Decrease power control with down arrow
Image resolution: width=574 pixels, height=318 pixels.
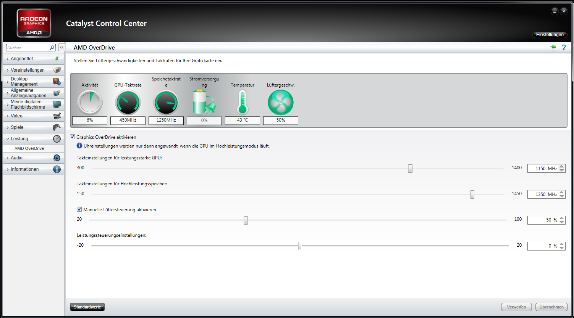click(561, 248)
